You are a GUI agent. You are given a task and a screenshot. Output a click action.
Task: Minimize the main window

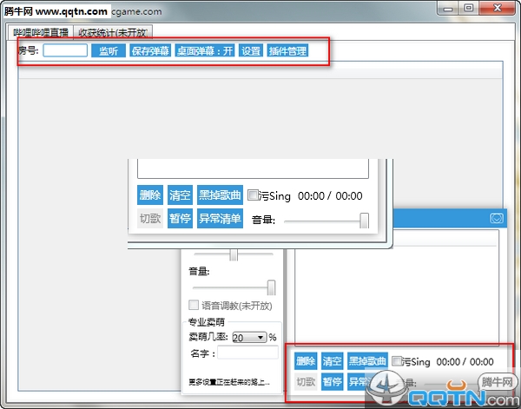(447, 9)
